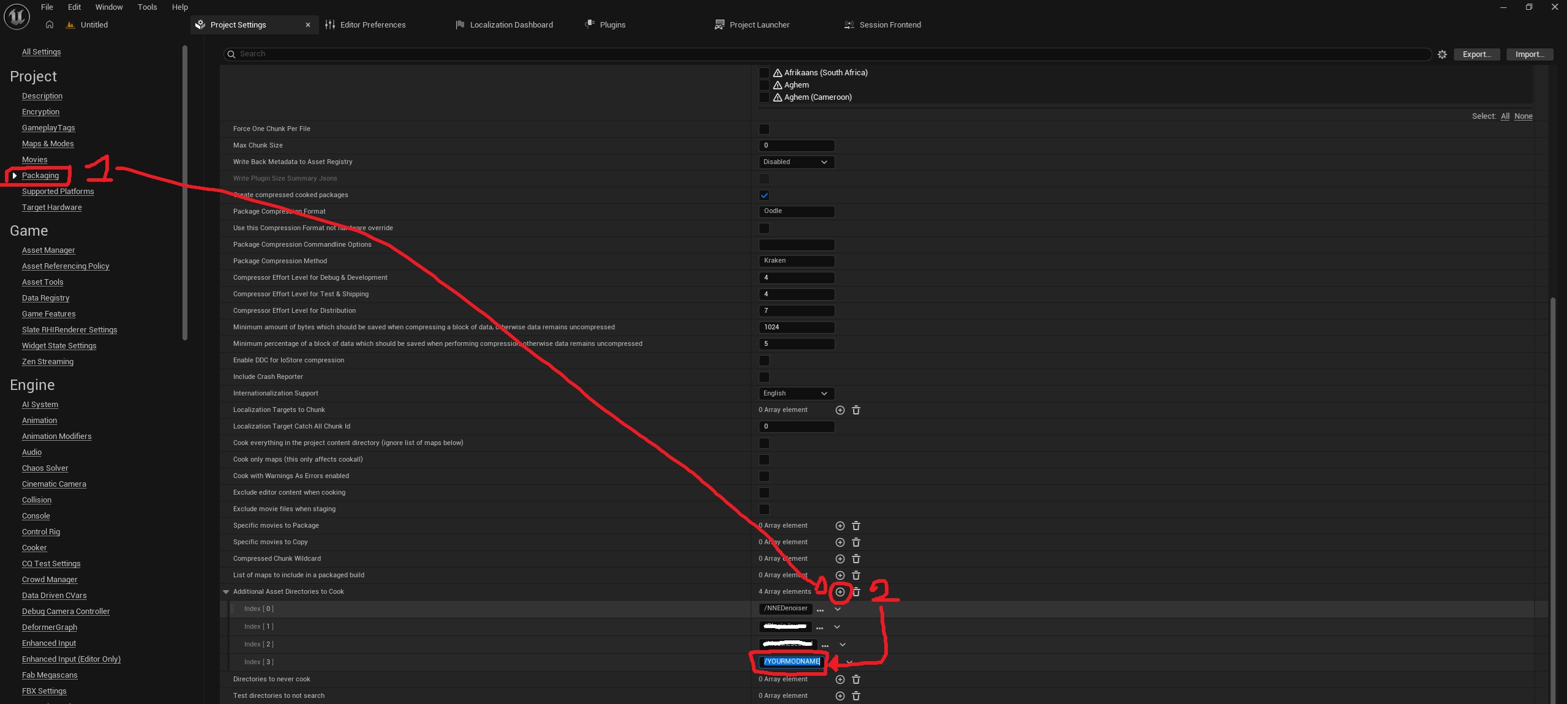
Task: Toggle Force One Chunk Per File checkbox
Action: [764, 129]
